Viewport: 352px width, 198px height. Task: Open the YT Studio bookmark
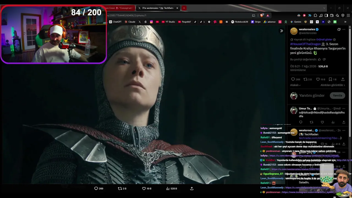(x=168, y=22)
